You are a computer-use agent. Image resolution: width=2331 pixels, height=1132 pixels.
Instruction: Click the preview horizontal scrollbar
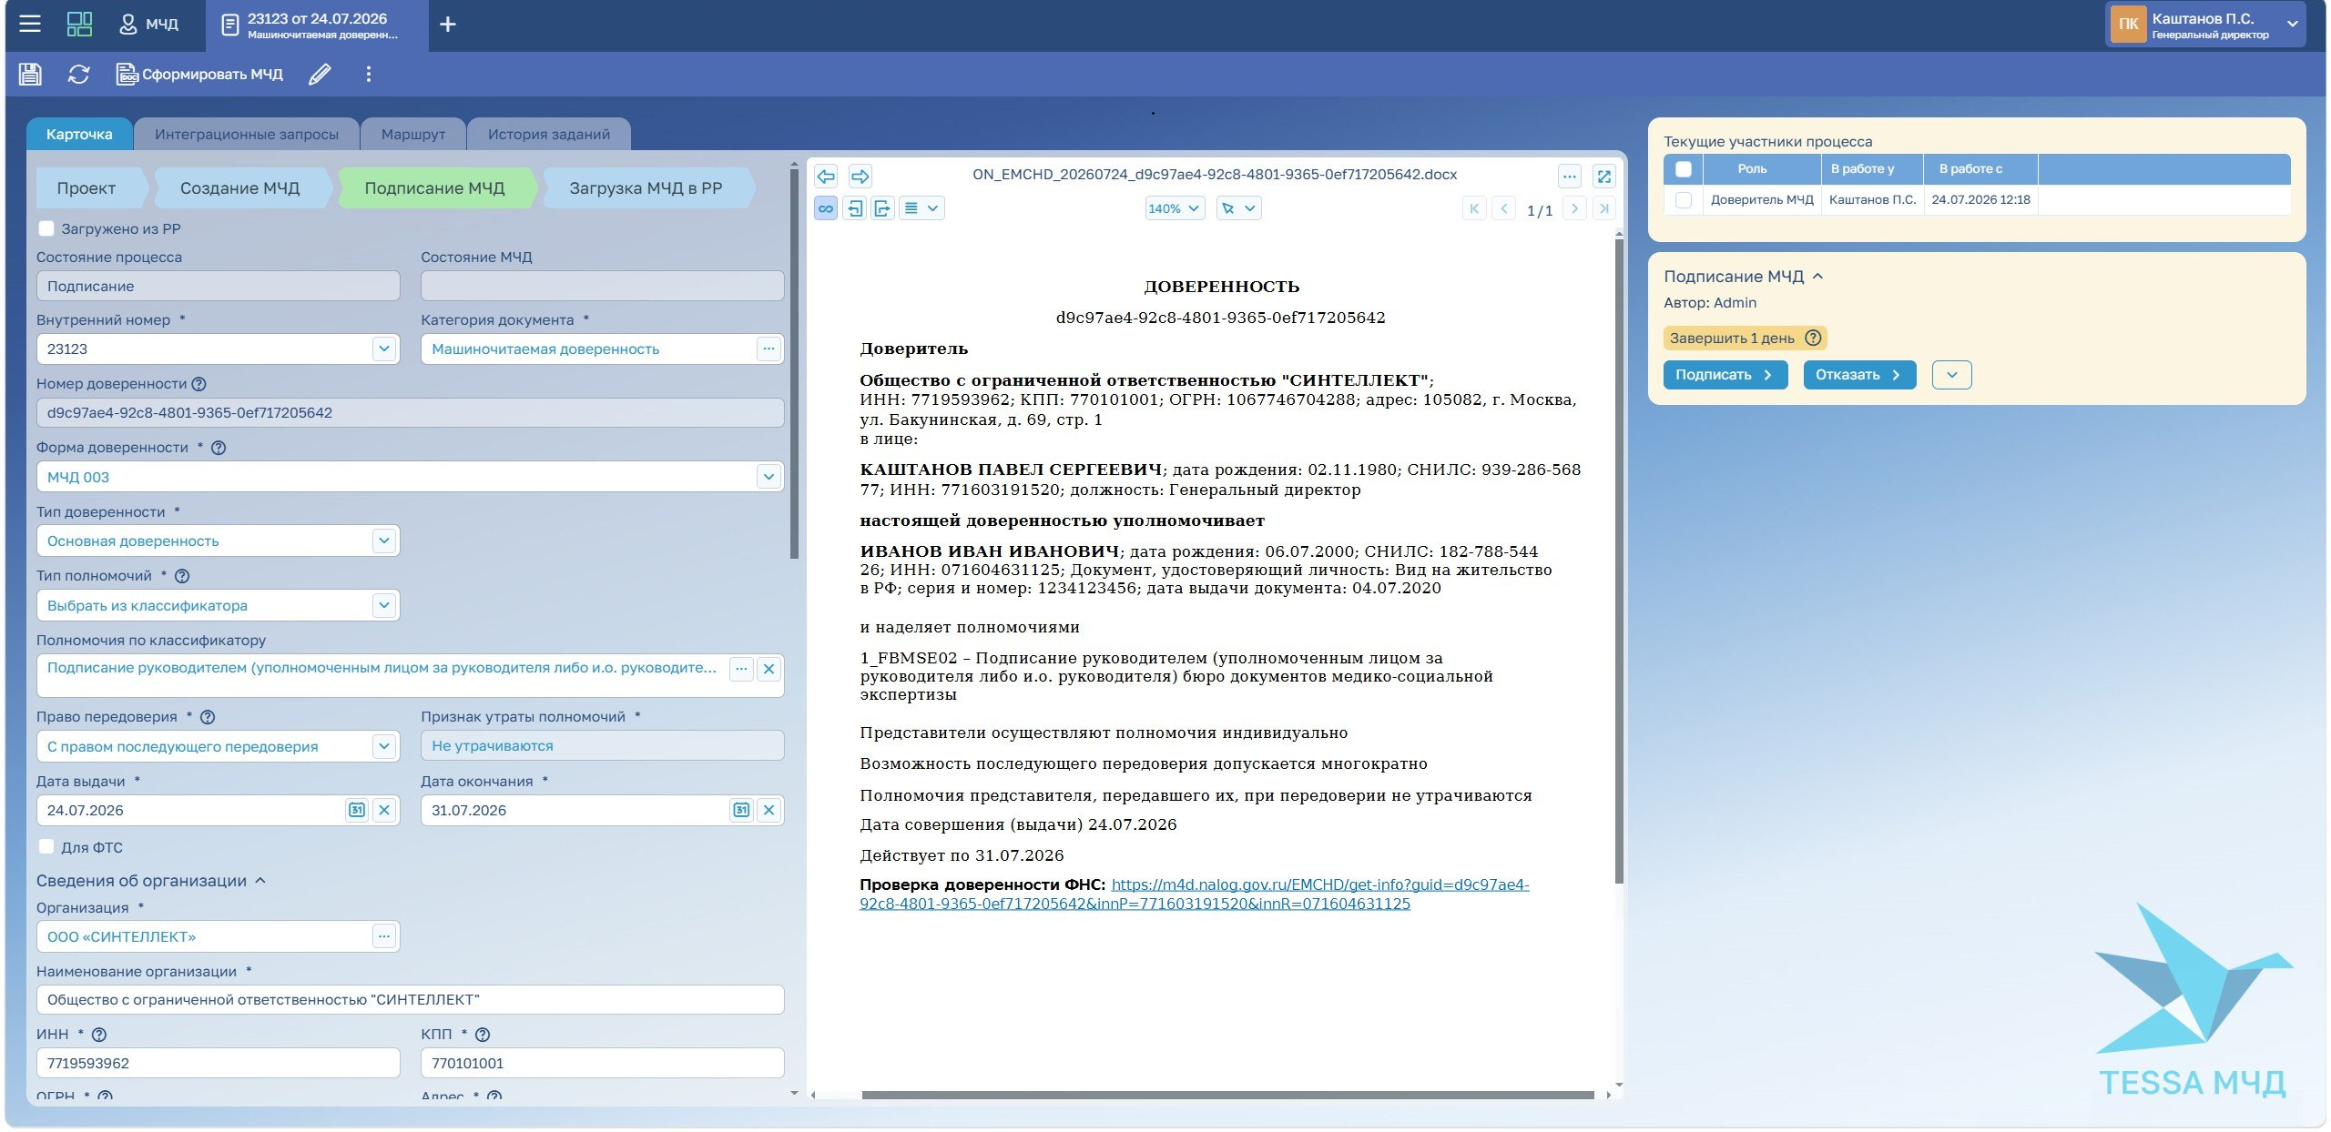point(1227,1095)
